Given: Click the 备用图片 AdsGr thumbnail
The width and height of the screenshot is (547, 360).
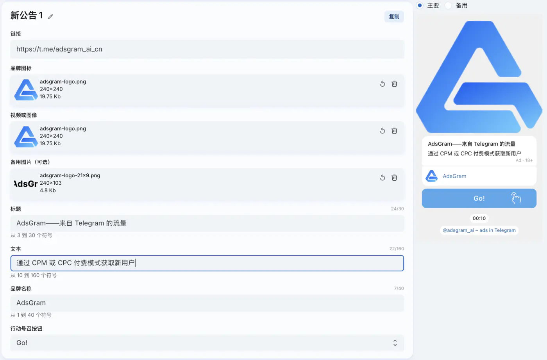Looking at the screenshot, I should 26,184.
